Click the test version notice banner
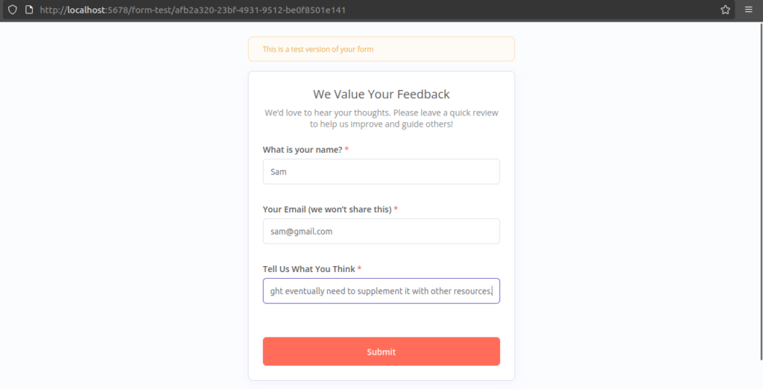 (381, 49)
